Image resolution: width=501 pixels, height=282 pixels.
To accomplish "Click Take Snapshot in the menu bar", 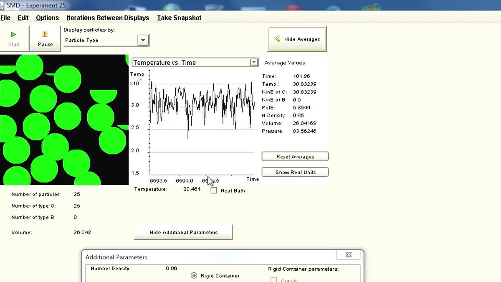I will pyautogui.click(x=179, y=18).
